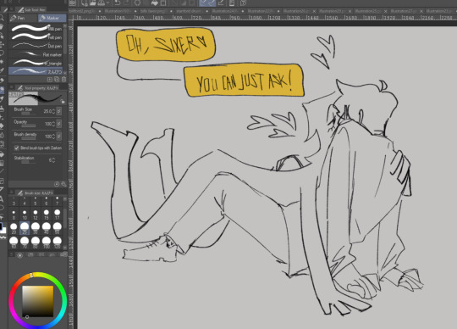
Task: Open the Tool property wrench settings icon
Action: 63,184
